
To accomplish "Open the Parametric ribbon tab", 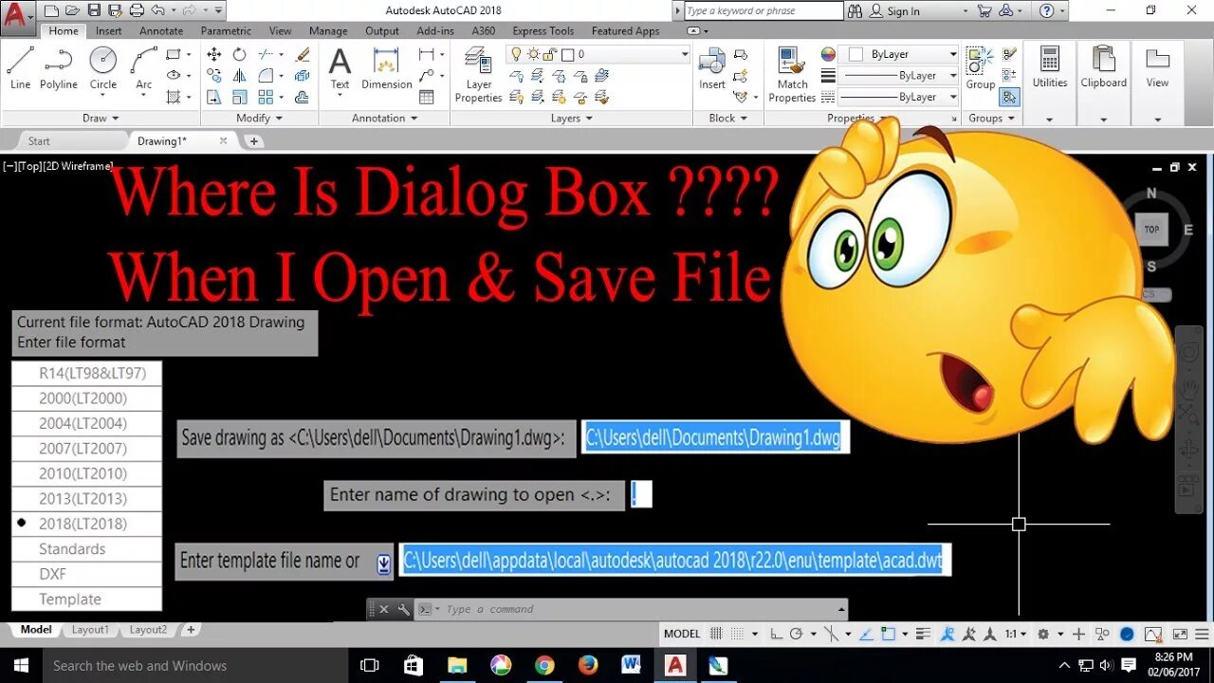I will coord(226,30).
